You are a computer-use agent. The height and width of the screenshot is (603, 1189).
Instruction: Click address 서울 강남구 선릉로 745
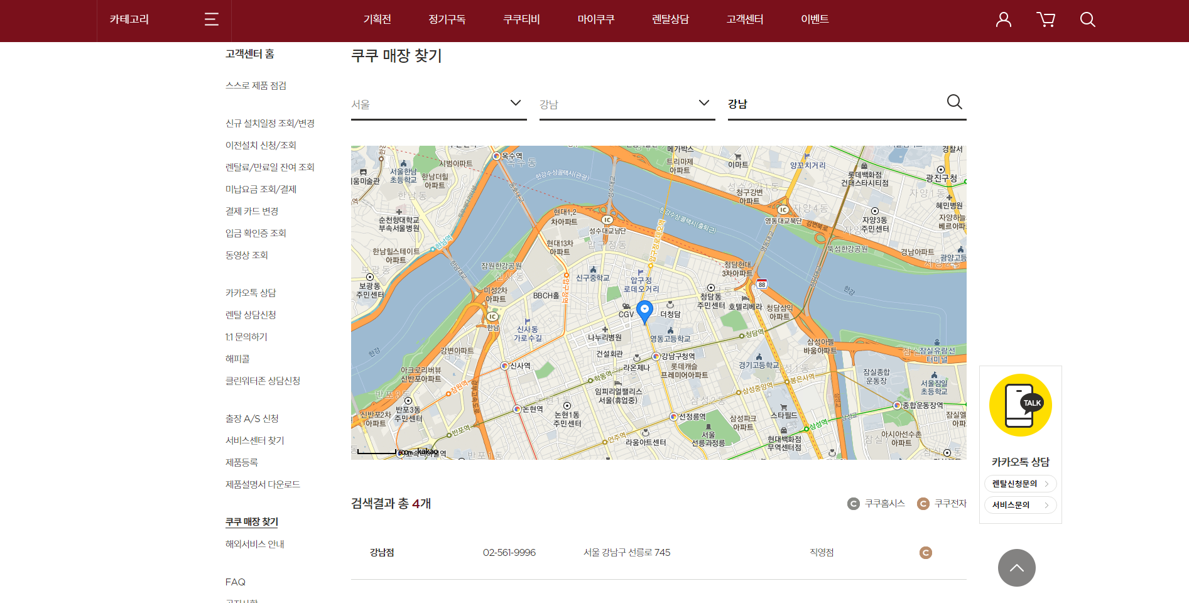[627, 553]
